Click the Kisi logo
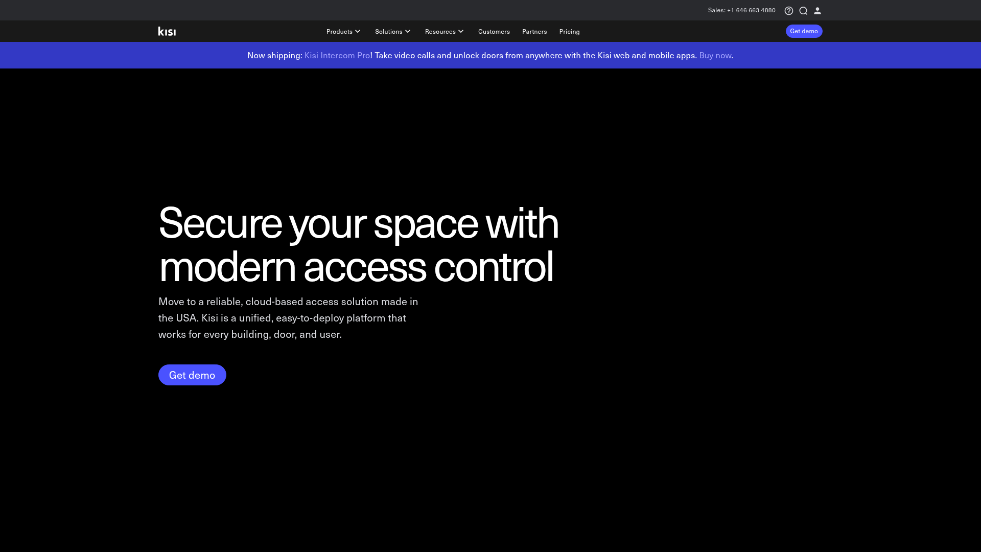The width and height of the screenshot is (981, 552). (x=167, y=31)
